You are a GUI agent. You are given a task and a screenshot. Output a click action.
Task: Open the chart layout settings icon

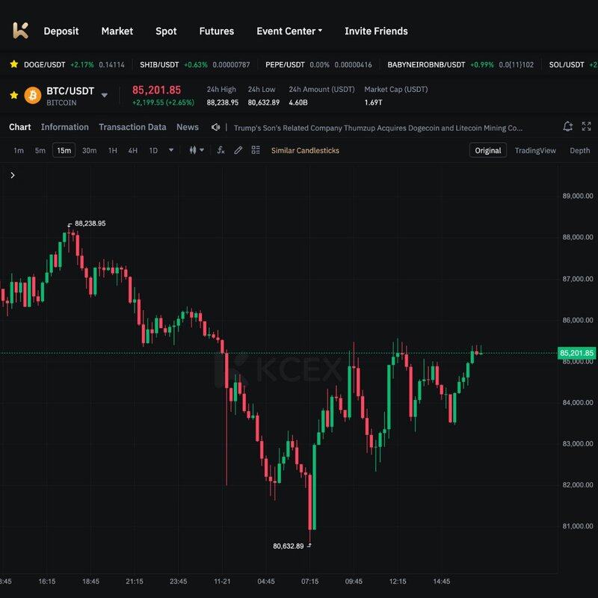point(256,150)
